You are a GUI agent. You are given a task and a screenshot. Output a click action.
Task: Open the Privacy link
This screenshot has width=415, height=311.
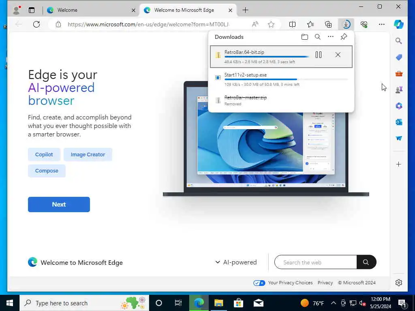pos(325,283)
